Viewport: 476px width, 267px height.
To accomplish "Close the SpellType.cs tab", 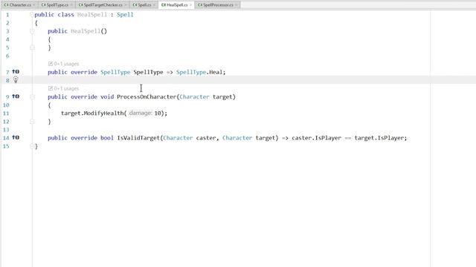I will click(x=71, y=5).
